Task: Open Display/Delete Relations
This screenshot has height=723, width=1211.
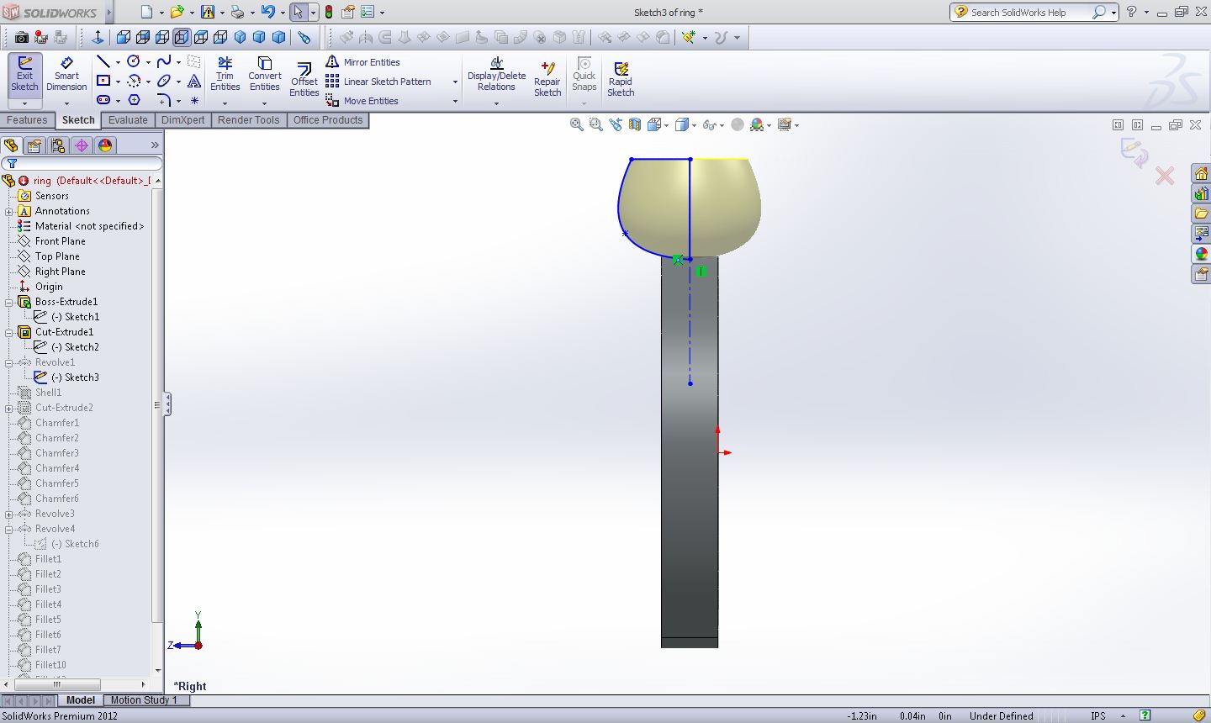Action: click(x=496, y=75)
